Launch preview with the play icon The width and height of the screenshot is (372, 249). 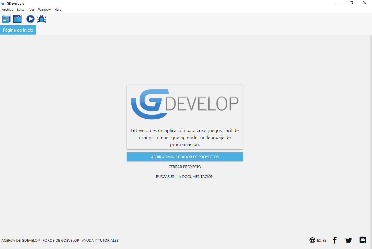click(x=30, y=19)
